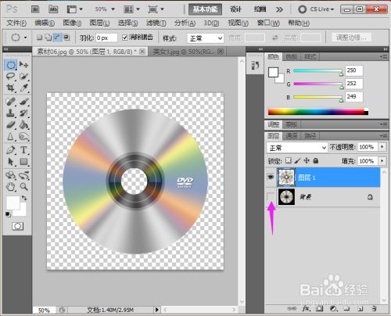Open the fill slider arrow
This screenshot has width=391, height=316.
pos(382,161)
